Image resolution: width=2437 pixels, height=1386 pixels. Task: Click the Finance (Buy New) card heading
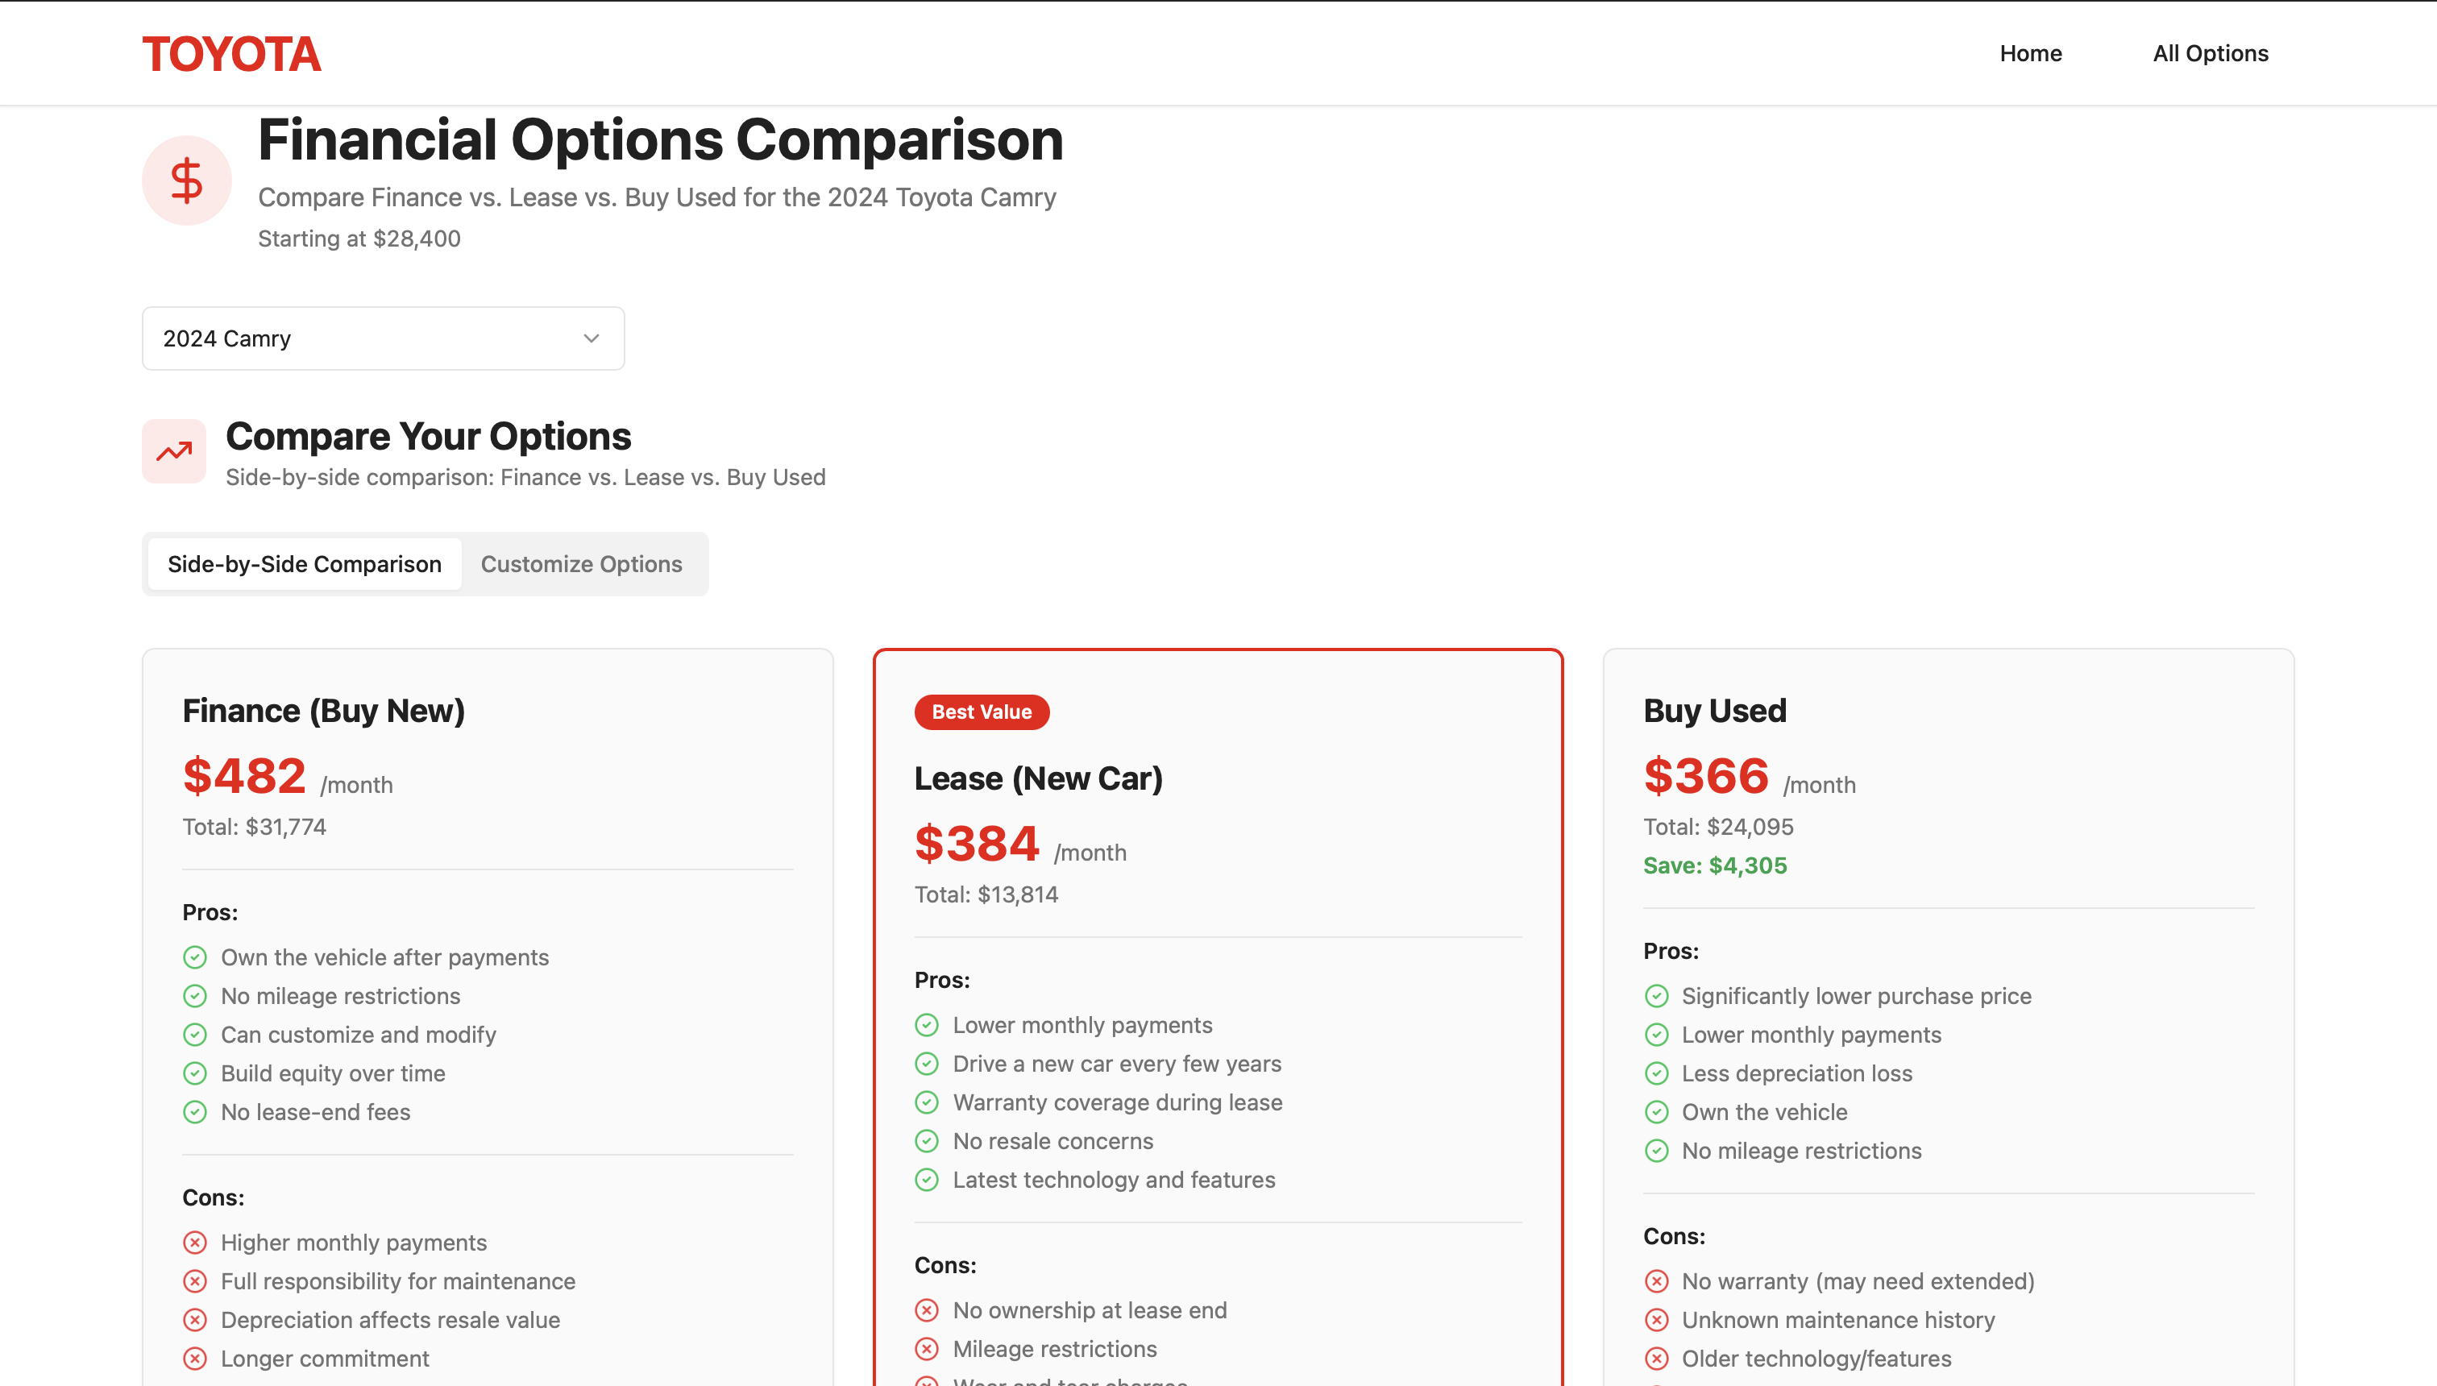pos(324,711)
